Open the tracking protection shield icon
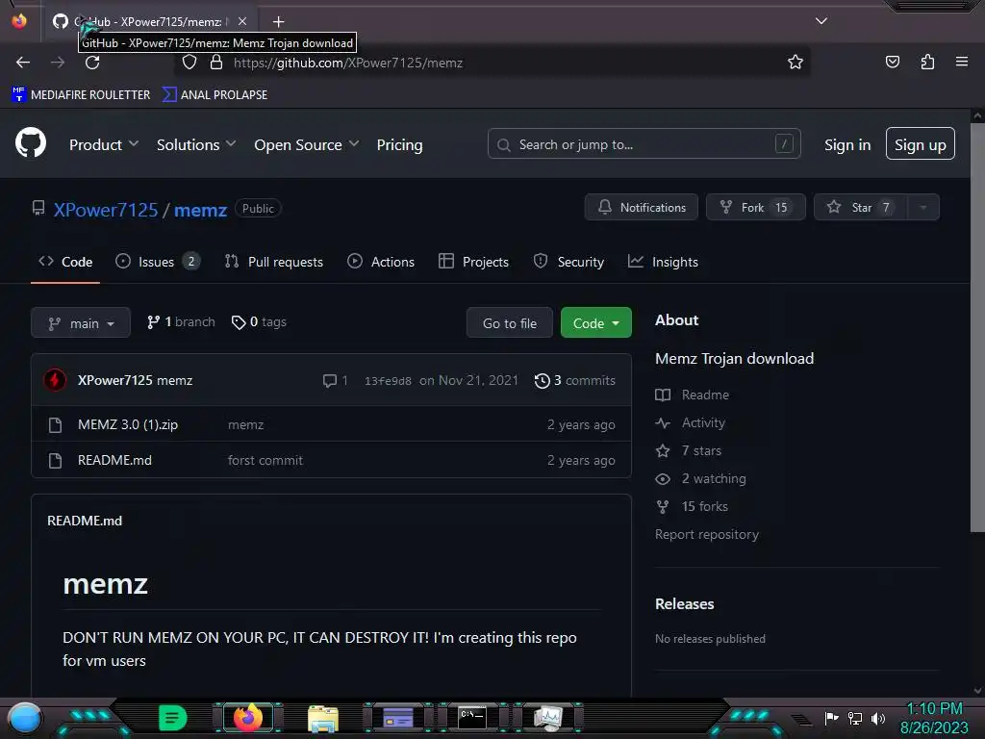 pos(189,63)
